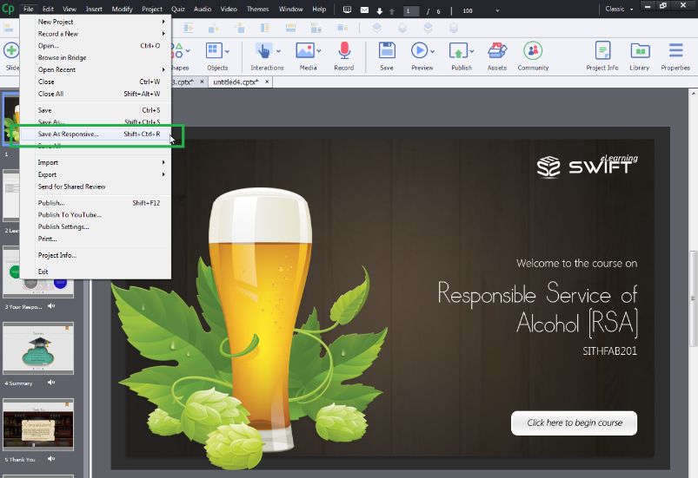Image resolution: width=698 pixels, height=478 pixels.
Task: Choose Browse in Bridge
Action: tap(96, 57)
